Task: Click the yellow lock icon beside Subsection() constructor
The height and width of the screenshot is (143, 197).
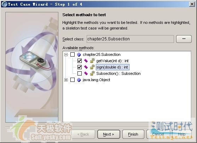Action: (x=92, y=73)
